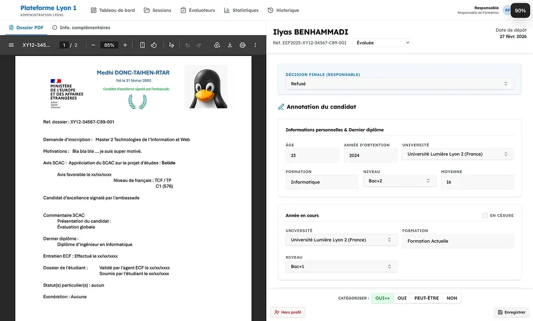Click the PDF name Medhi DONC-TAIHEN-RTAR
This screenshot has width=533, height=321.
pos(133,73)
